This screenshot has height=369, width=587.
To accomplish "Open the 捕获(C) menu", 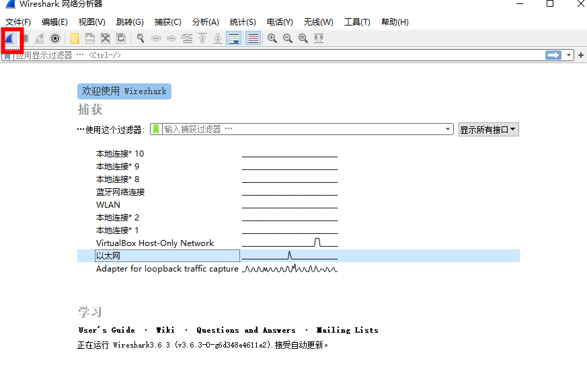I will point(167,22).
